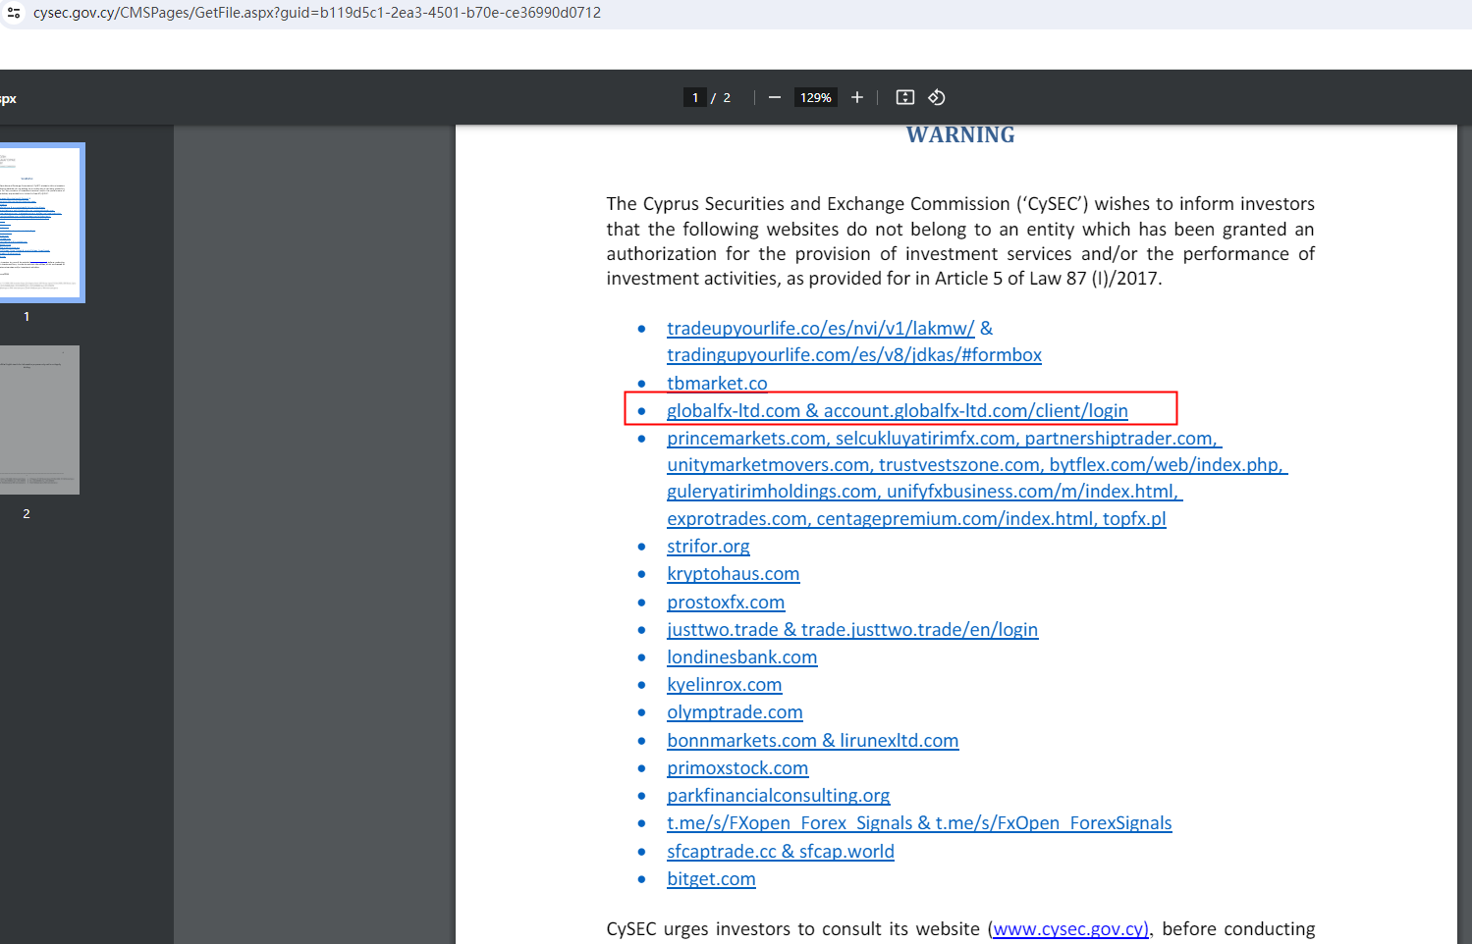Click the rotate counterclockwise icon
The image size is (1472, 944).
(x=937, y=97)
